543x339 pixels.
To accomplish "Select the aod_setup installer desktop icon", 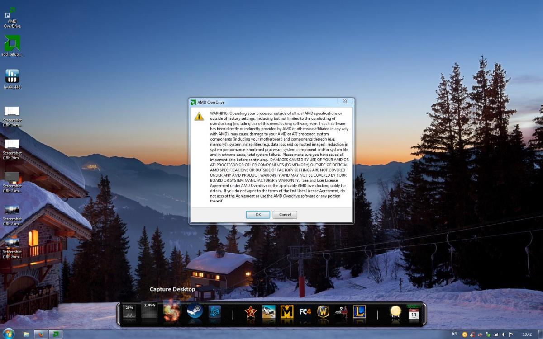I will click(x=12, y=46).
